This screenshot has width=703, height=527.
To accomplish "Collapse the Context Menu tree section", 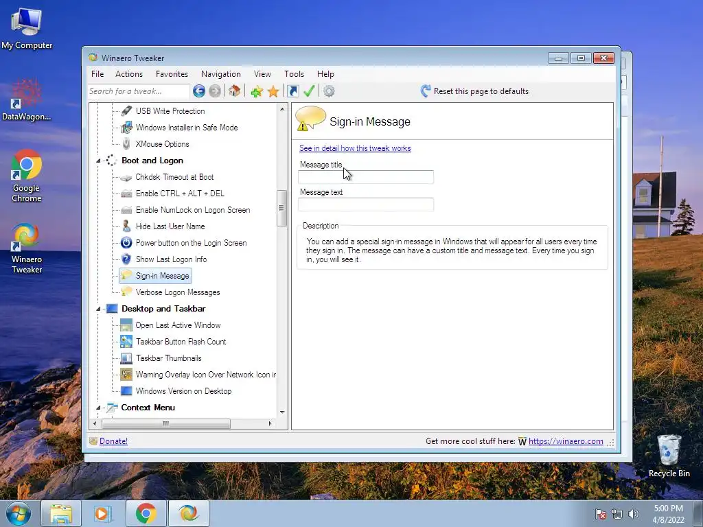I will click(x=98, y=408).
